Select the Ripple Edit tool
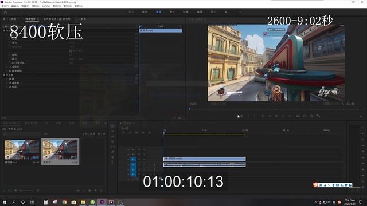The image size is (367, 206). pos(112,136)
